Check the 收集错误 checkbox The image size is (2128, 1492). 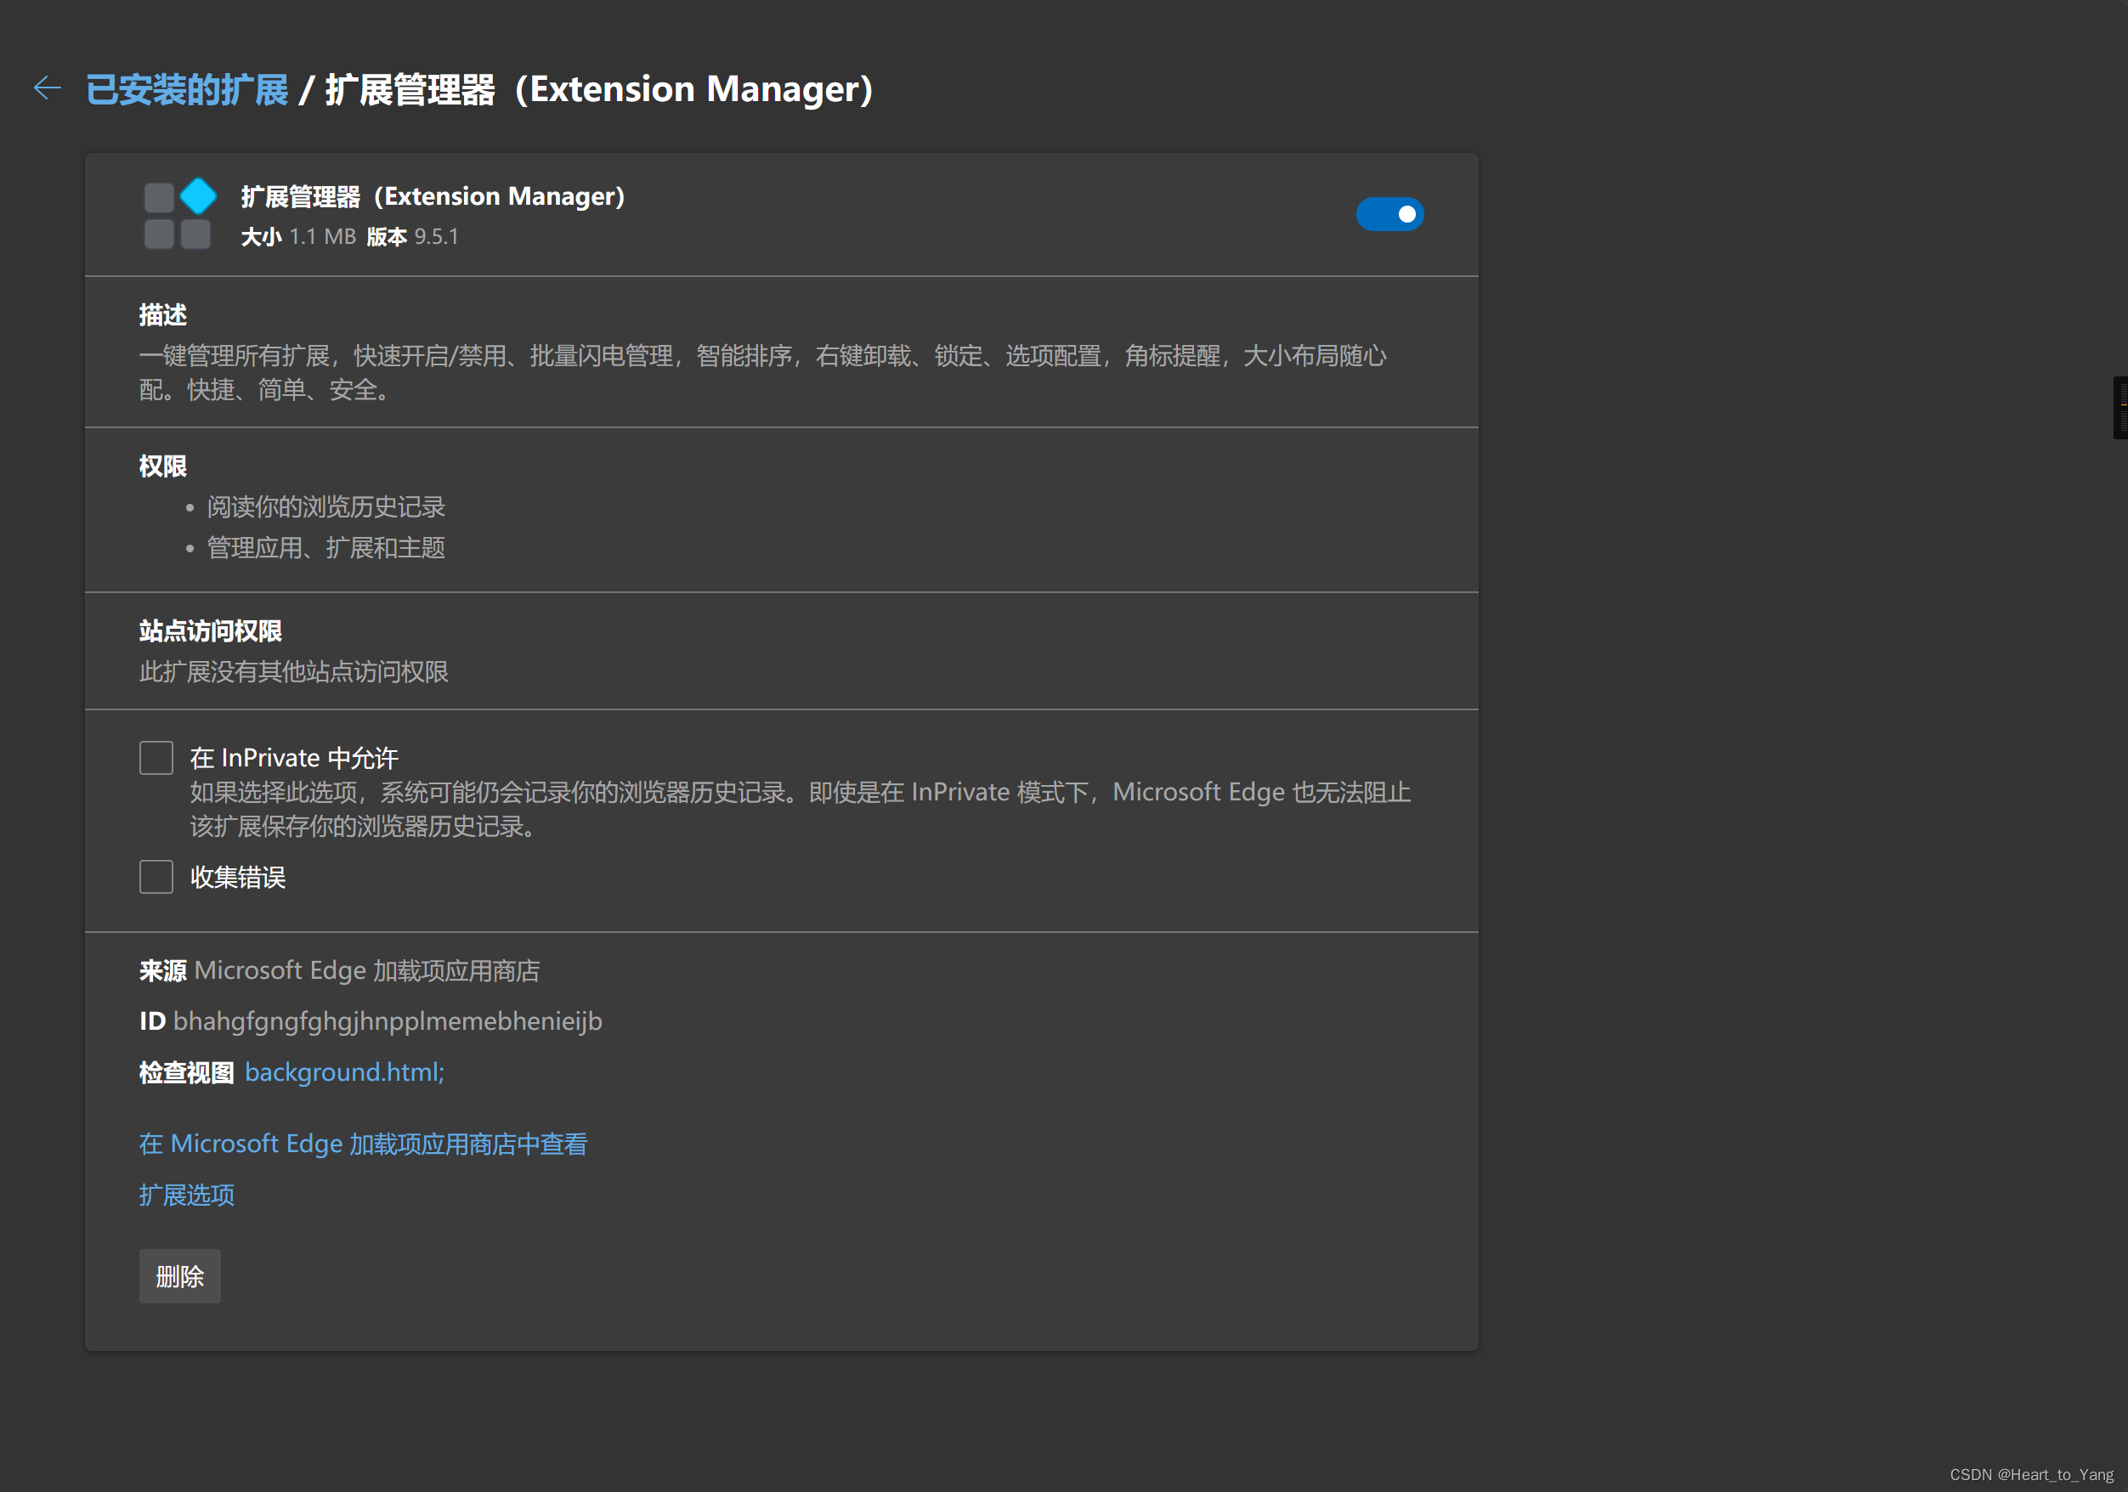tap(156, 877)
